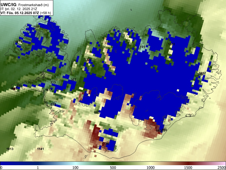
Task: Click the 307 value label
Action: [73, 80]
